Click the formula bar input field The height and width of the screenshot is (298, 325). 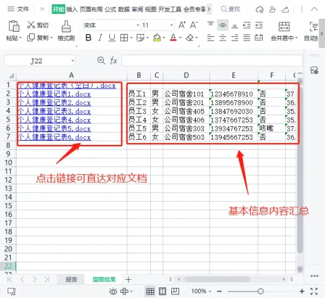tap(212, 60)
